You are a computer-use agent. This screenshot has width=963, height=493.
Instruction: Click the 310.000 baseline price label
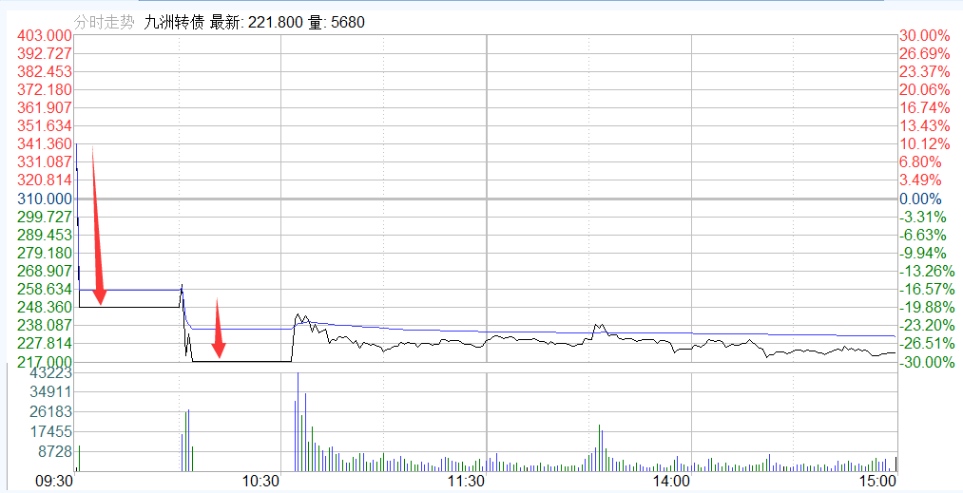[x=46, y=199]
